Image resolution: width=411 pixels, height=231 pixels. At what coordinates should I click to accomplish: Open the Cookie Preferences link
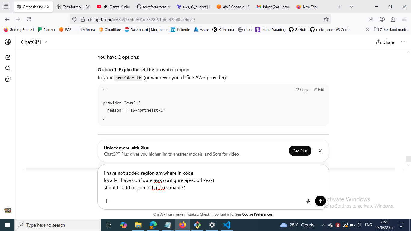257,214
